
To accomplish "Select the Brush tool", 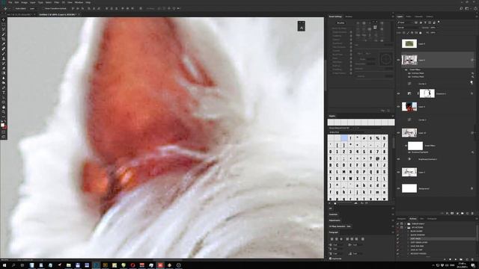I will click(x=3, y=54).
